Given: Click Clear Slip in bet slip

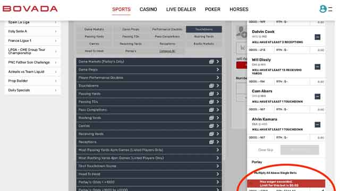Looking at the screenshot, I should (266, 150).
